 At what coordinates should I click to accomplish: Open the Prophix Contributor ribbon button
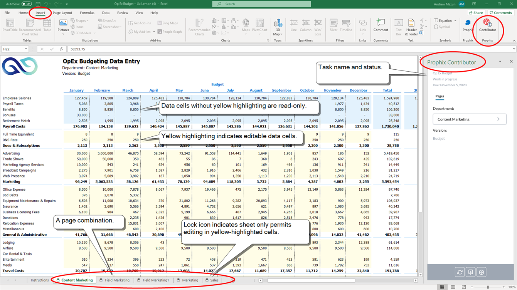[x=487, y=25]
